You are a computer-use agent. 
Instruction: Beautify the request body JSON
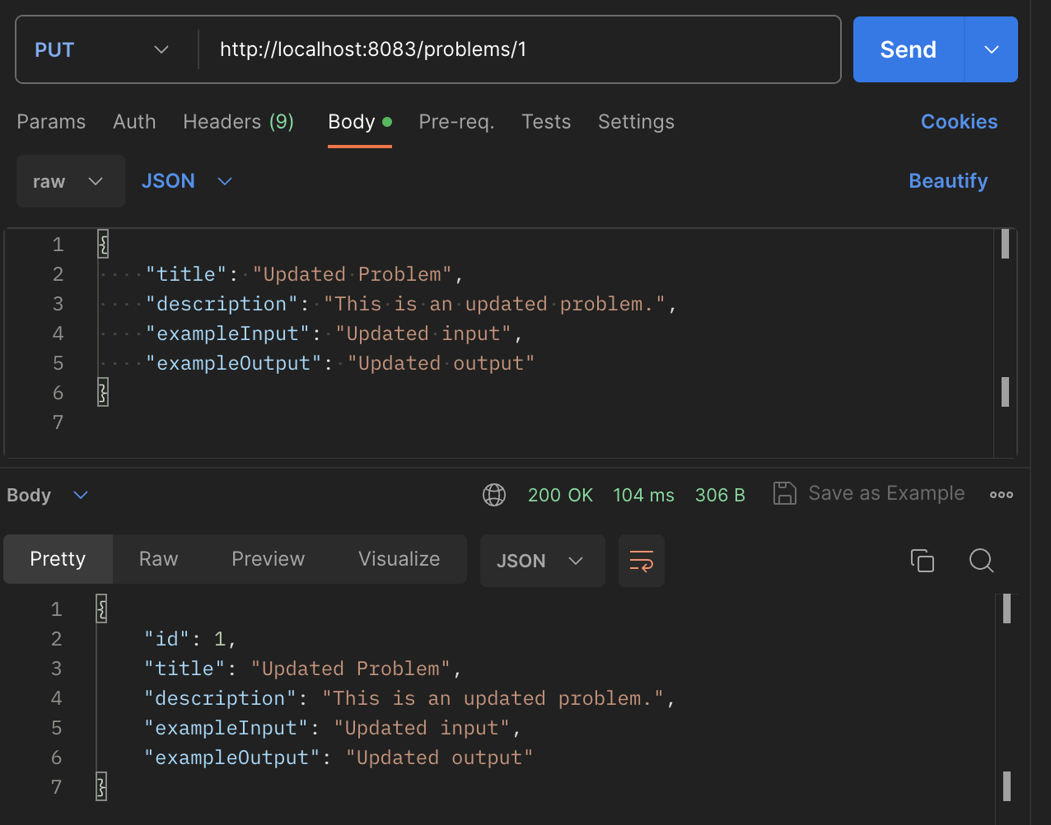point(948,181)
